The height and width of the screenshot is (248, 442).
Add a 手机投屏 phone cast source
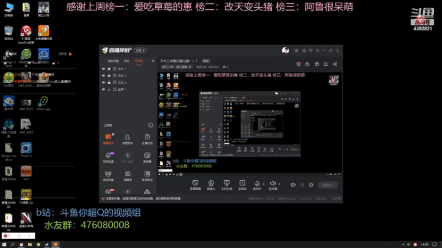[227, 185]
